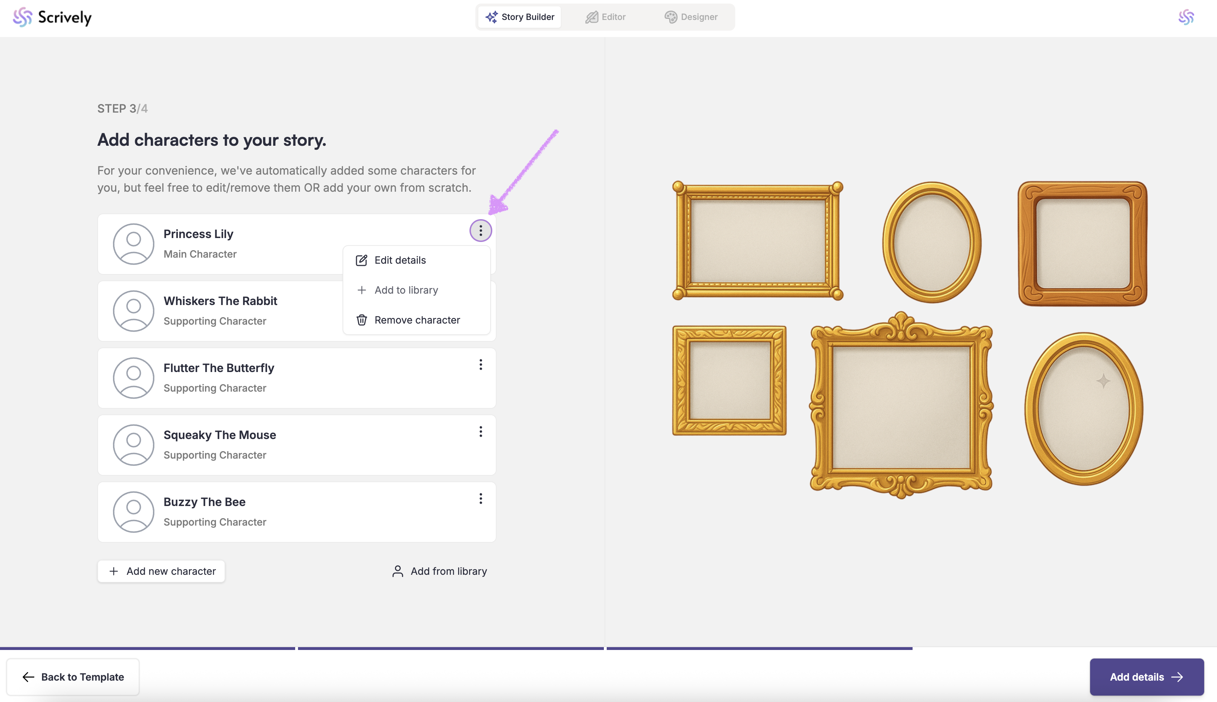Screen dimensions: 1217x702
Task: Switch to the Editor tab
Action: coord(605,17)
